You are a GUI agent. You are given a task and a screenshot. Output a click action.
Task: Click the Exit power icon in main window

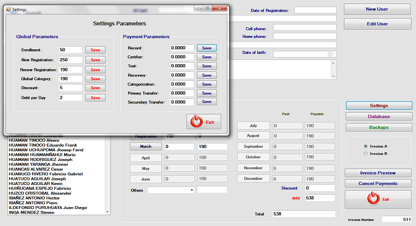[x=373, y=199]
